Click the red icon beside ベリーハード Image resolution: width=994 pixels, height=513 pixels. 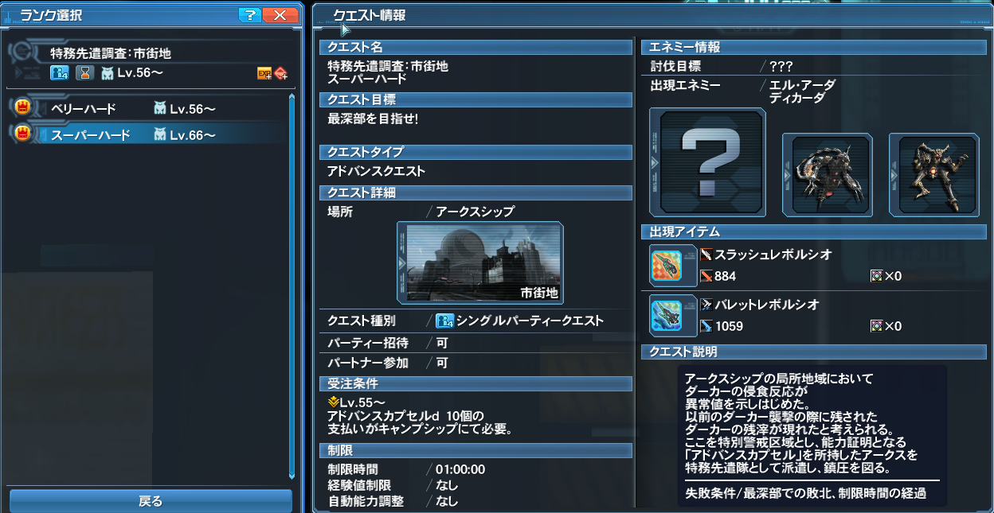(22, 108)
